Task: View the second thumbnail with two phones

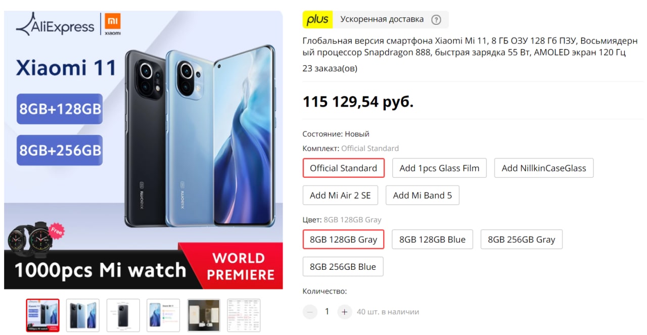Action: [x=83, y=315]
